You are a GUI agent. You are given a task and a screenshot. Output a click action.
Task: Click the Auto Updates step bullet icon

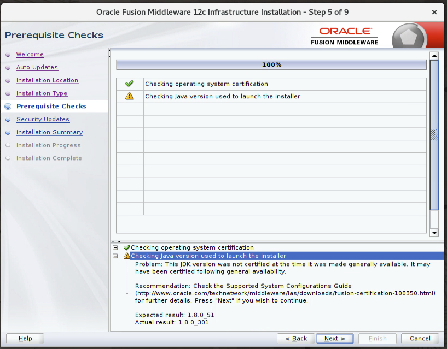click(x=8, y=68)
